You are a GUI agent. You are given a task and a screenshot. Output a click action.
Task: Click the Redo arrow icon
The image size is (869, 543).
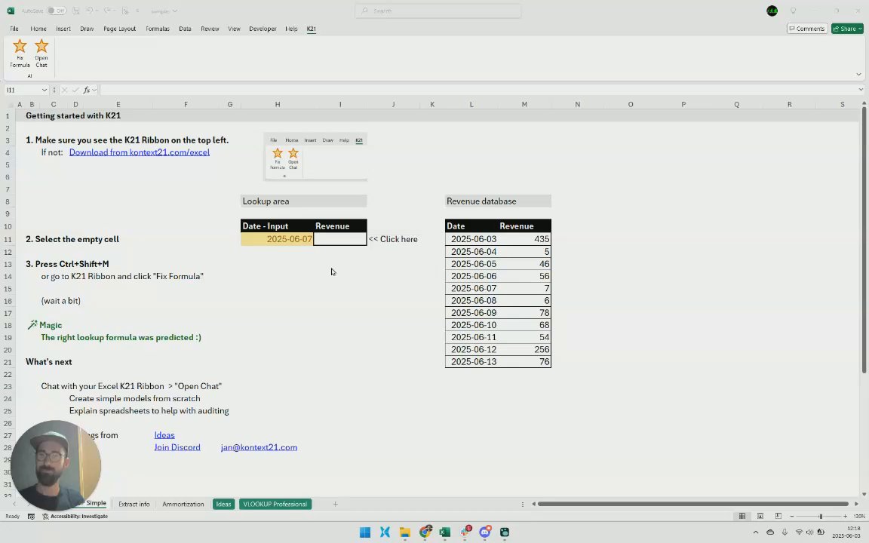pos(108,11)
